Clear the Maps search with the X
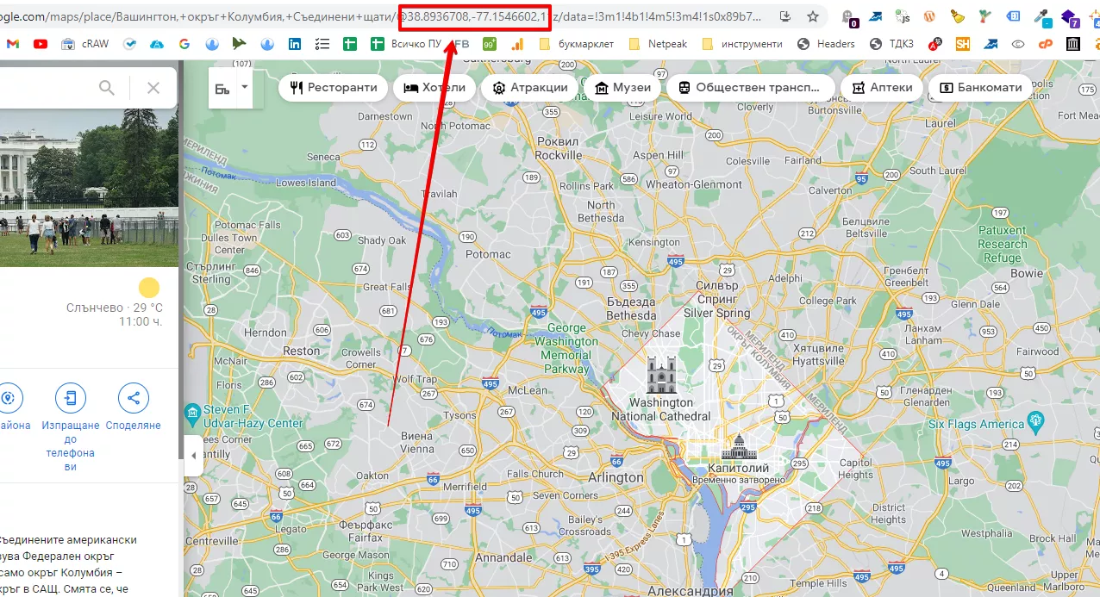Image resolution: width=1100 pixels, height=597 pixels. (x=153, y=87)
